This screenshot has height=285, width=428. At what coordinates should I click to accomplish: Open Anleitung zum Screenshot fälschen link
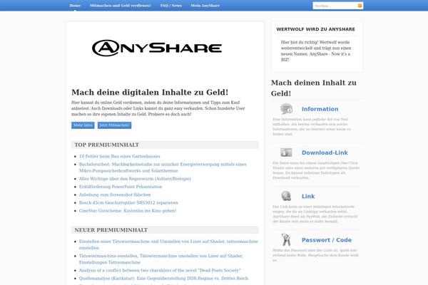tap(115, 195)
